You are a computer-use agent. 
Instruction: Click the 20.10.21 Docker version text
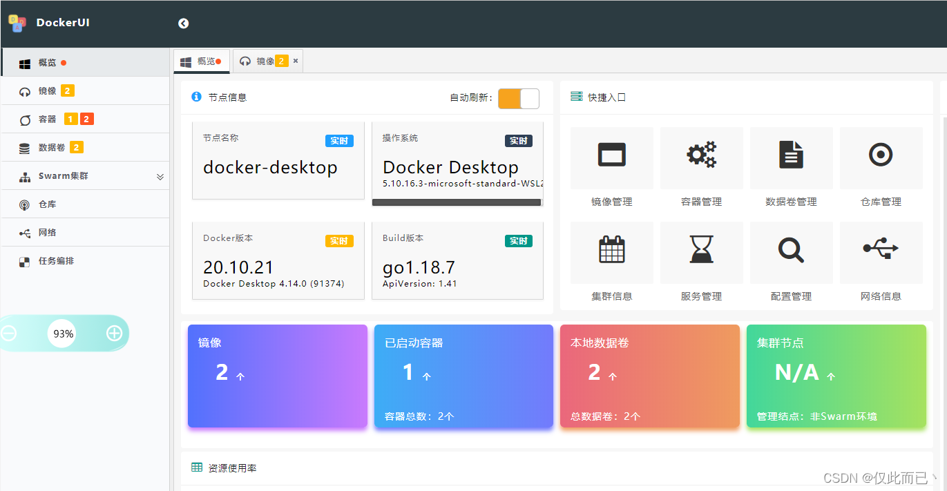pos(238,267)
